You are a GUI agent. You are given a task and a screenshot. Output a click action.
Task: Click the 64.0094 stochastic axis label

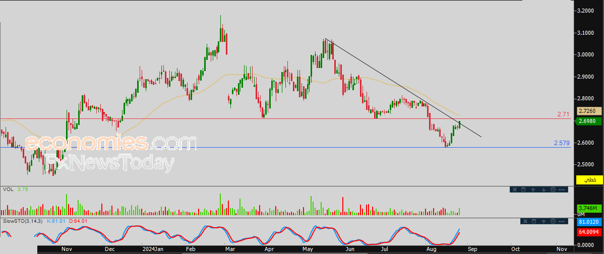589,232
